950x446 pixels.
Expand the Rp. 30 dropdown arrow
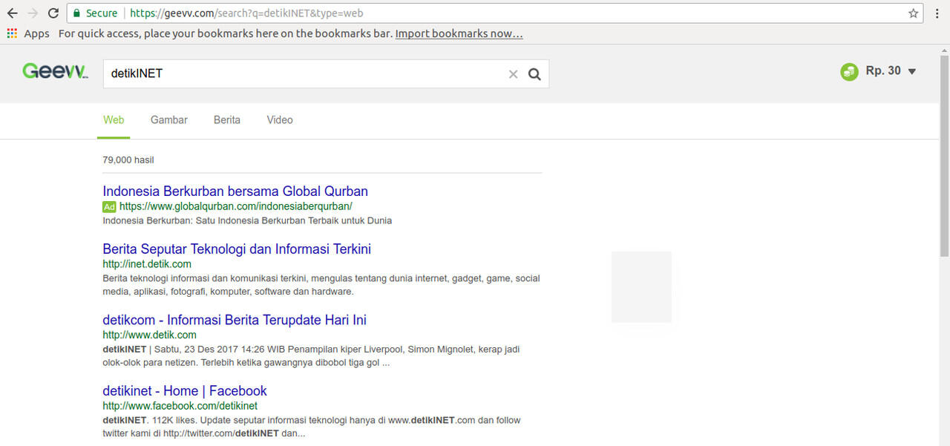[x=912, y=72]
